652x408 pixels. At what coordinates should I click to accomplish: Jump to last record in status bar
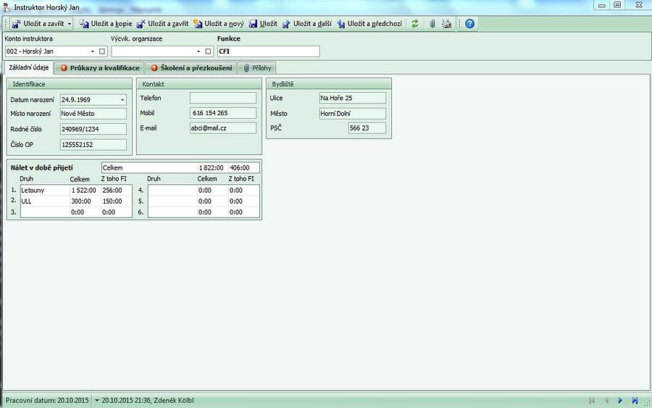[x=635, y=400]
